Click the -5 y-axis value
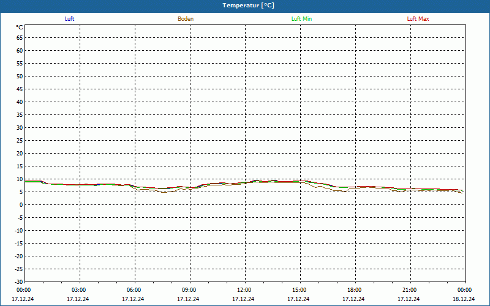The width and height of the screenshot is (490, 306). click(x=20, y=218)
